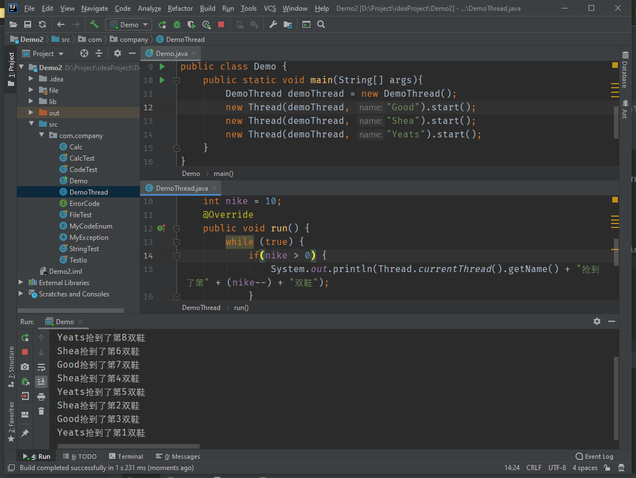Open settings wrench icon
Screen dimensions: 636x478
point(273,25)
